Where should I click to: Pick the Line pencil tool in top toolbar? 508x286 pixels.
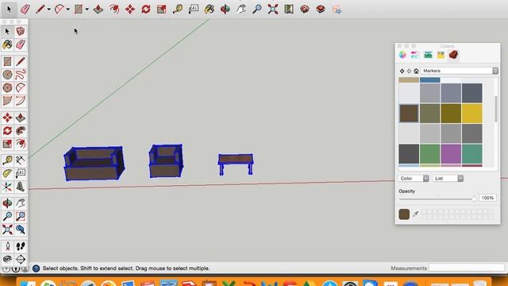click(x=40, y=9)
